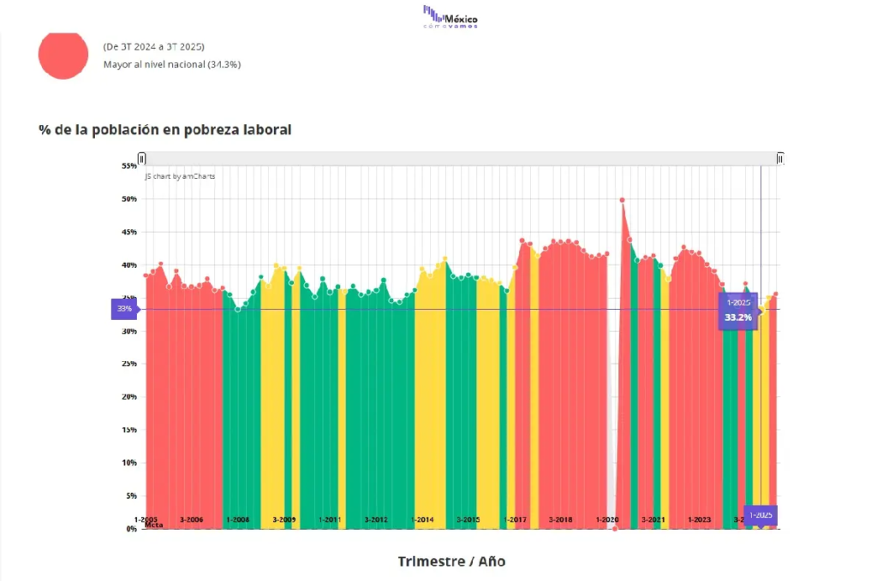Image resolution: width=877 pixels, height=581 pixels.
Task: Click the purple 33% axis label
Action: (x=124, y=309)
